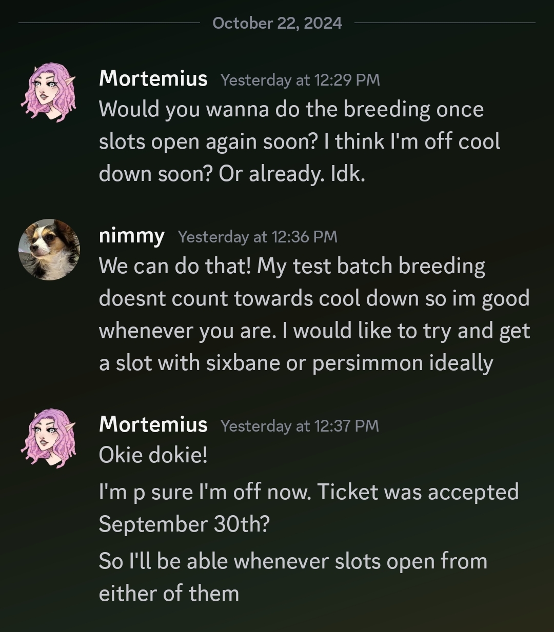Viewport: 554px width, 632px height.
Task: Select the "Okie dokie!" message
Action: [x=153, y=455]
